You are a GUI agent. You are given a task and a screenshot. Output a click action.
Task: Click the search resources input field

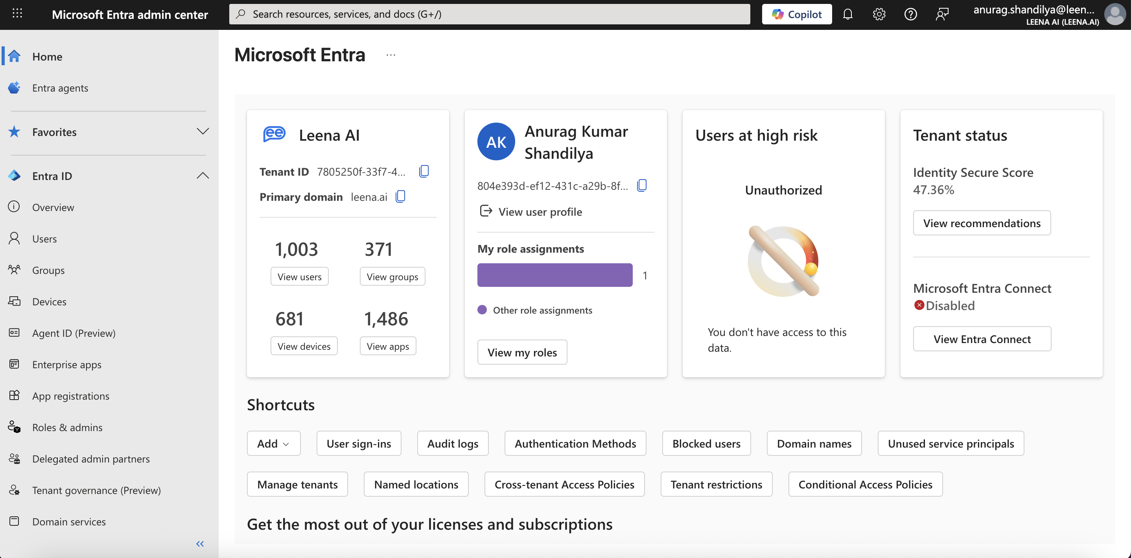click(490, 14)
